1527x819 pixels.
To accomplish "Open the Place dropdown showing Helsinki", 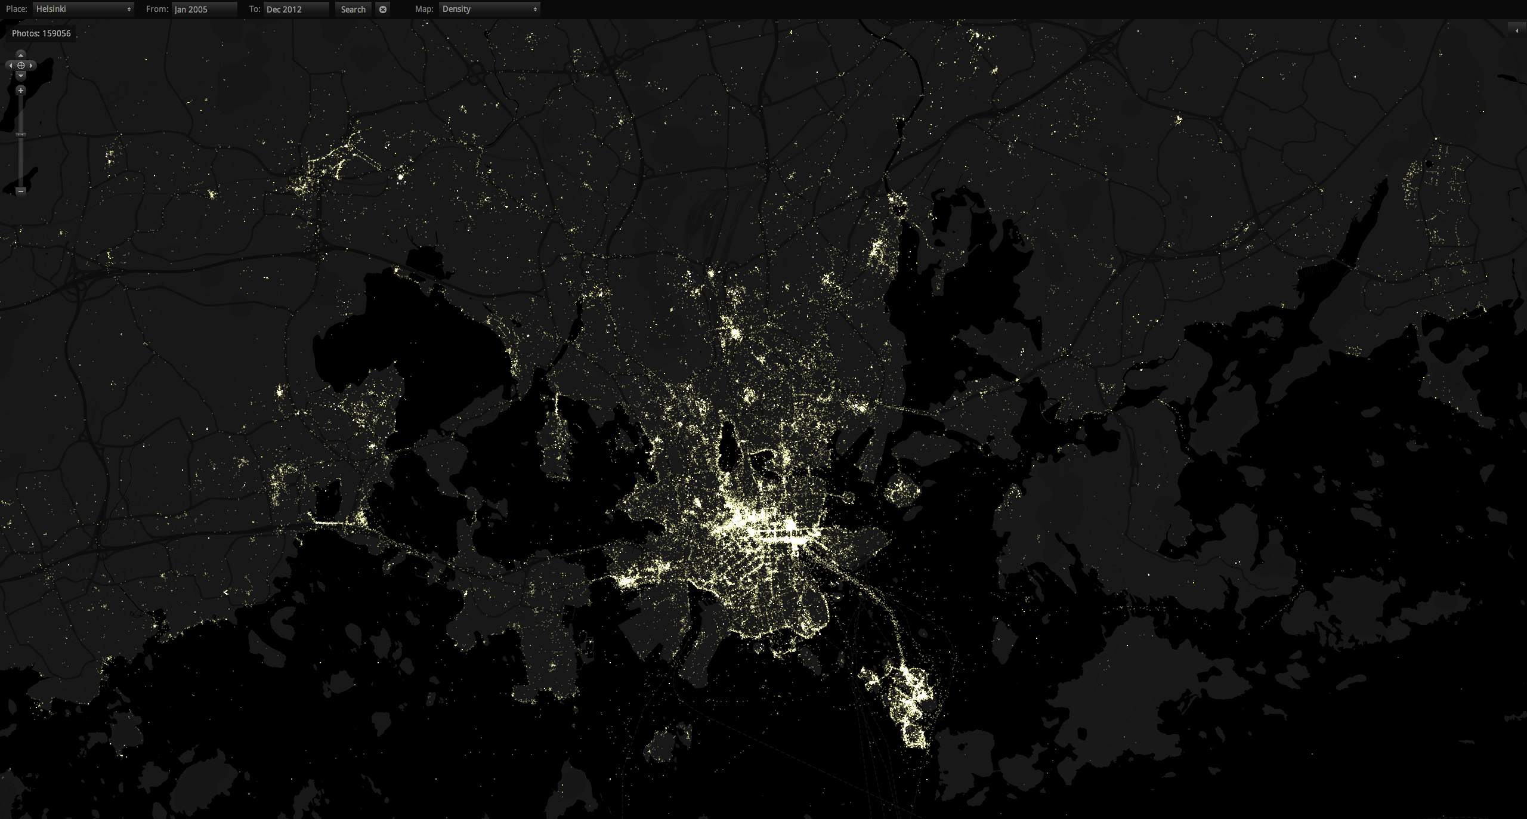I will click(x=83, y=9).
